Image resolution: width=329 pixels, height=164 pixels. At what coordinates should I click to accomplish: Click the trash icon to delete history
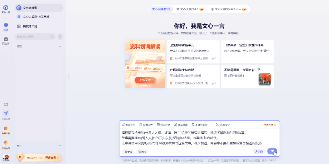pos(60,37)
